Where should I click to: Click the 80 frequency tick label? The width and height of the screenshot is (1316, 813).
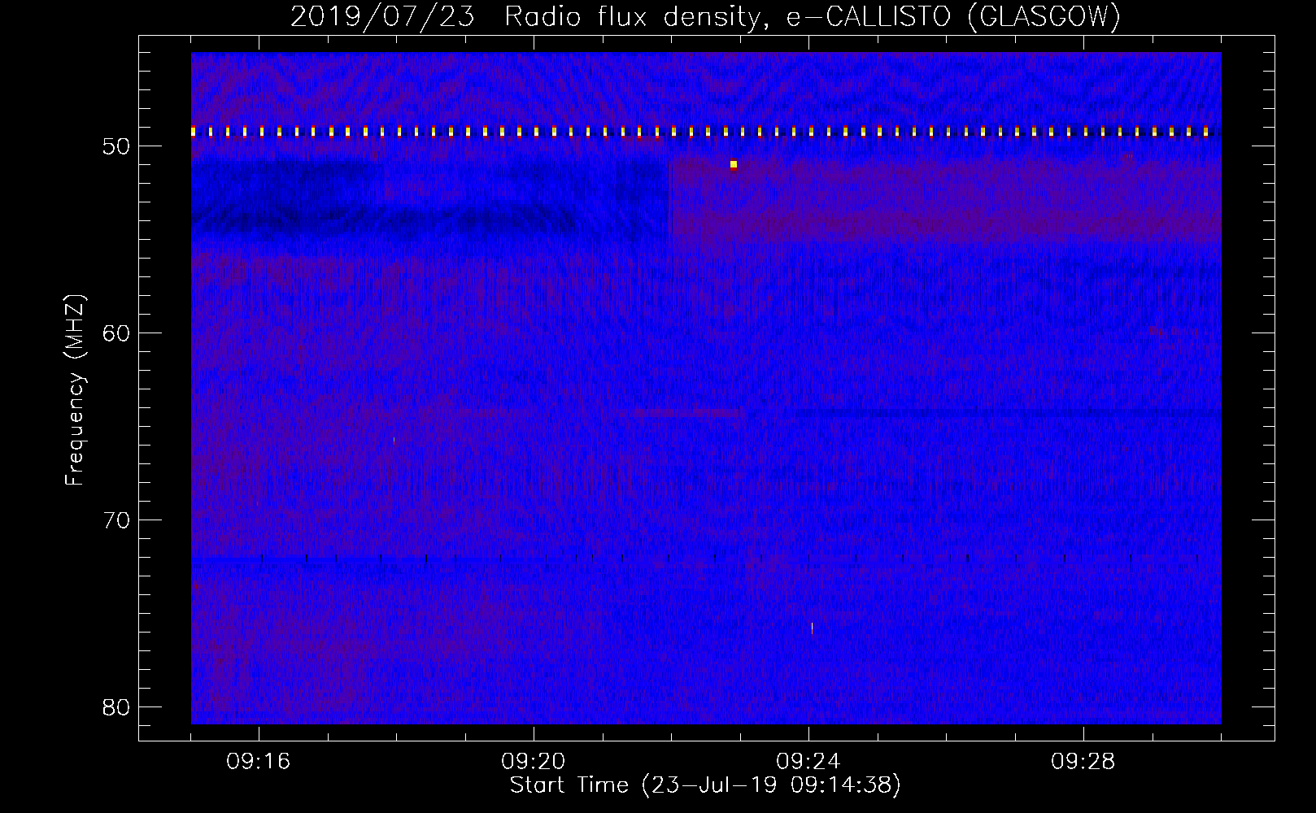[117, 707]
